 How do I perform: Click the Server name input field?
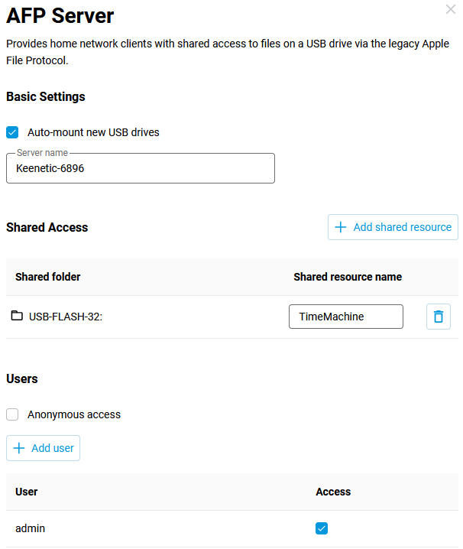[140, 168]
